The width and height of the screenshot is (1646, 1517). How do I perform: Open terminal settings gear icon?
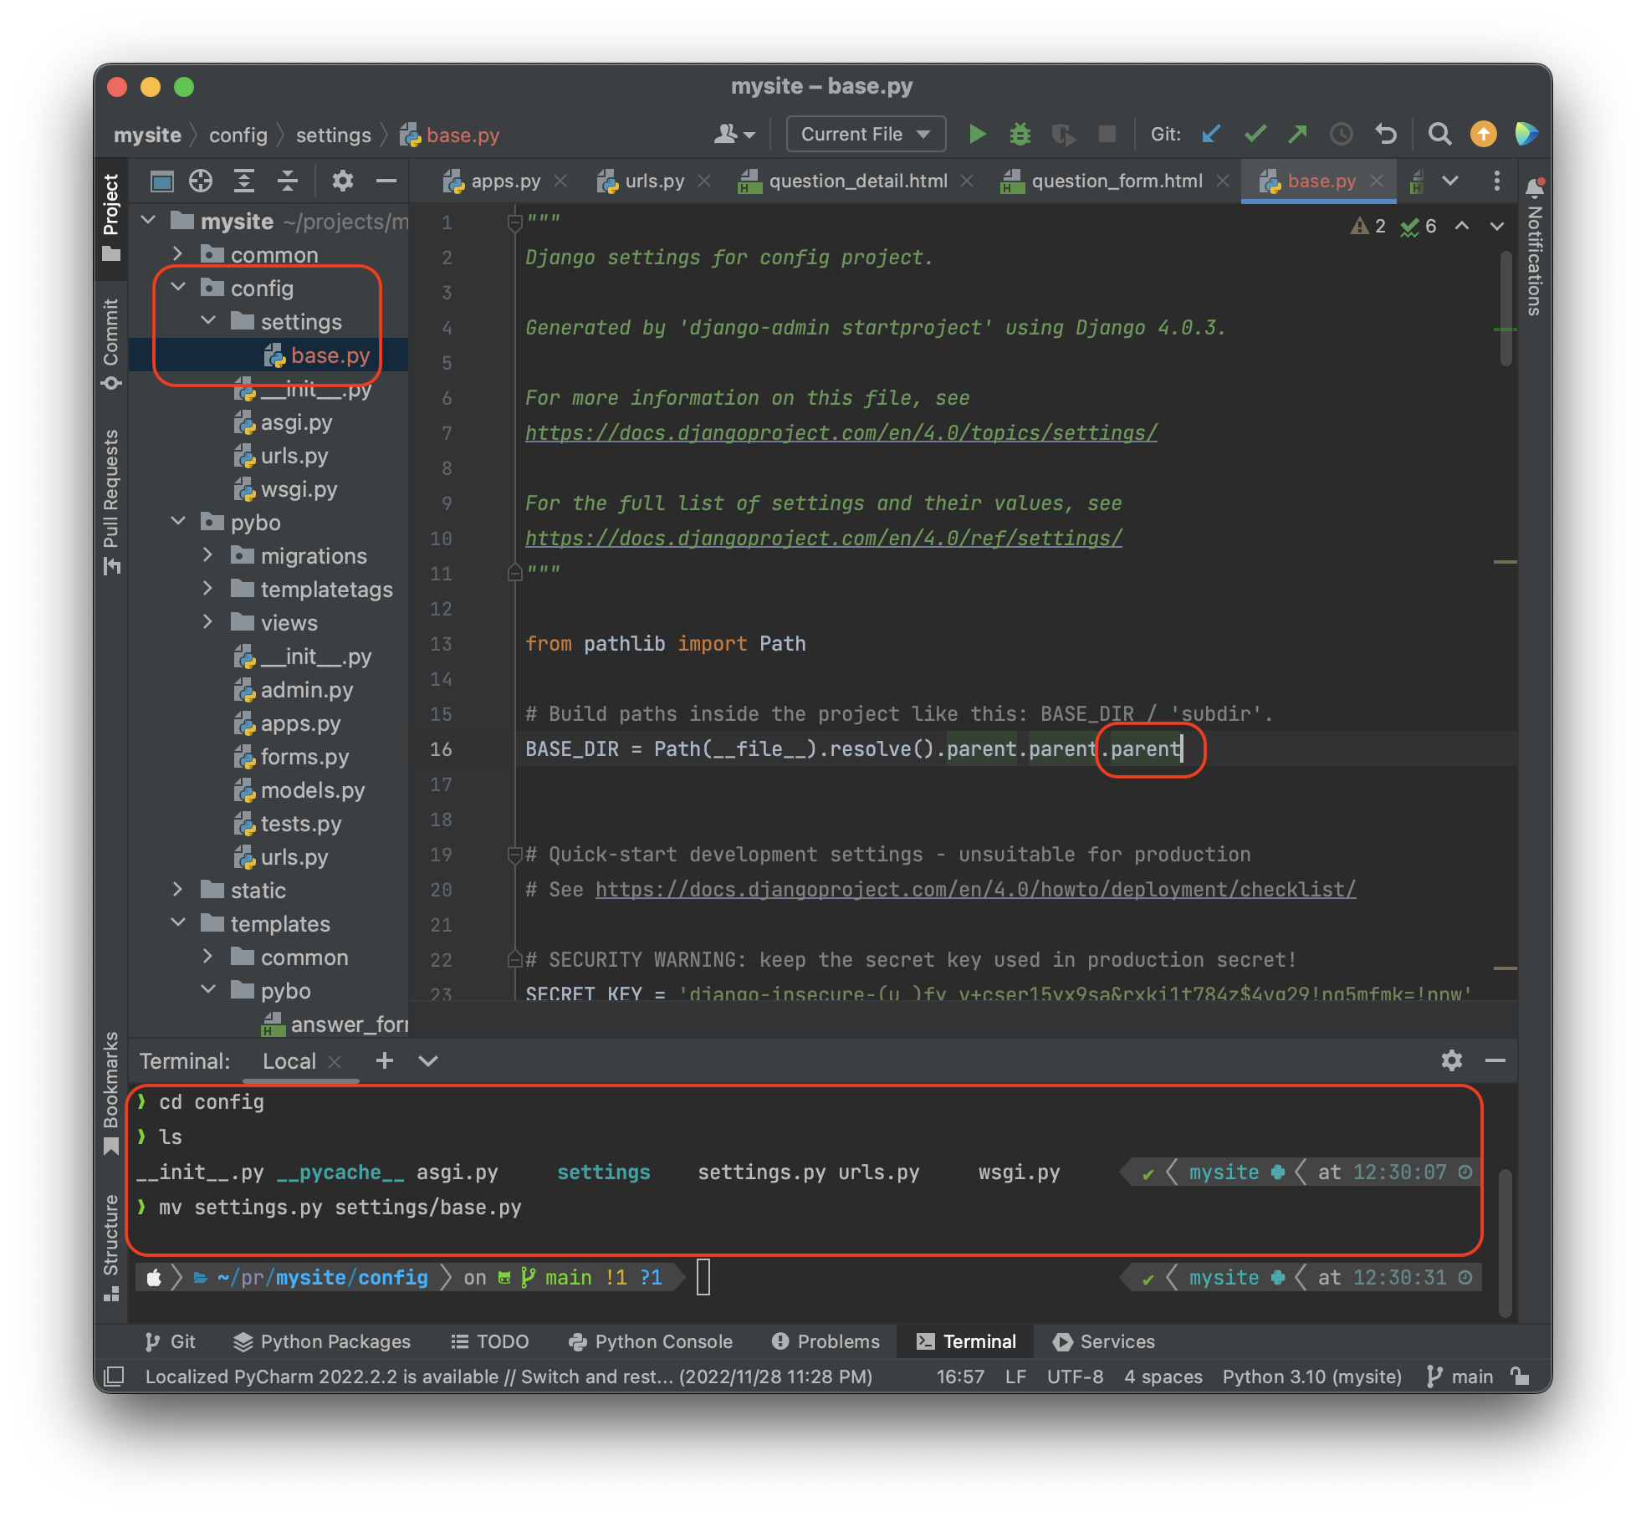[x=1451, y=1060]
